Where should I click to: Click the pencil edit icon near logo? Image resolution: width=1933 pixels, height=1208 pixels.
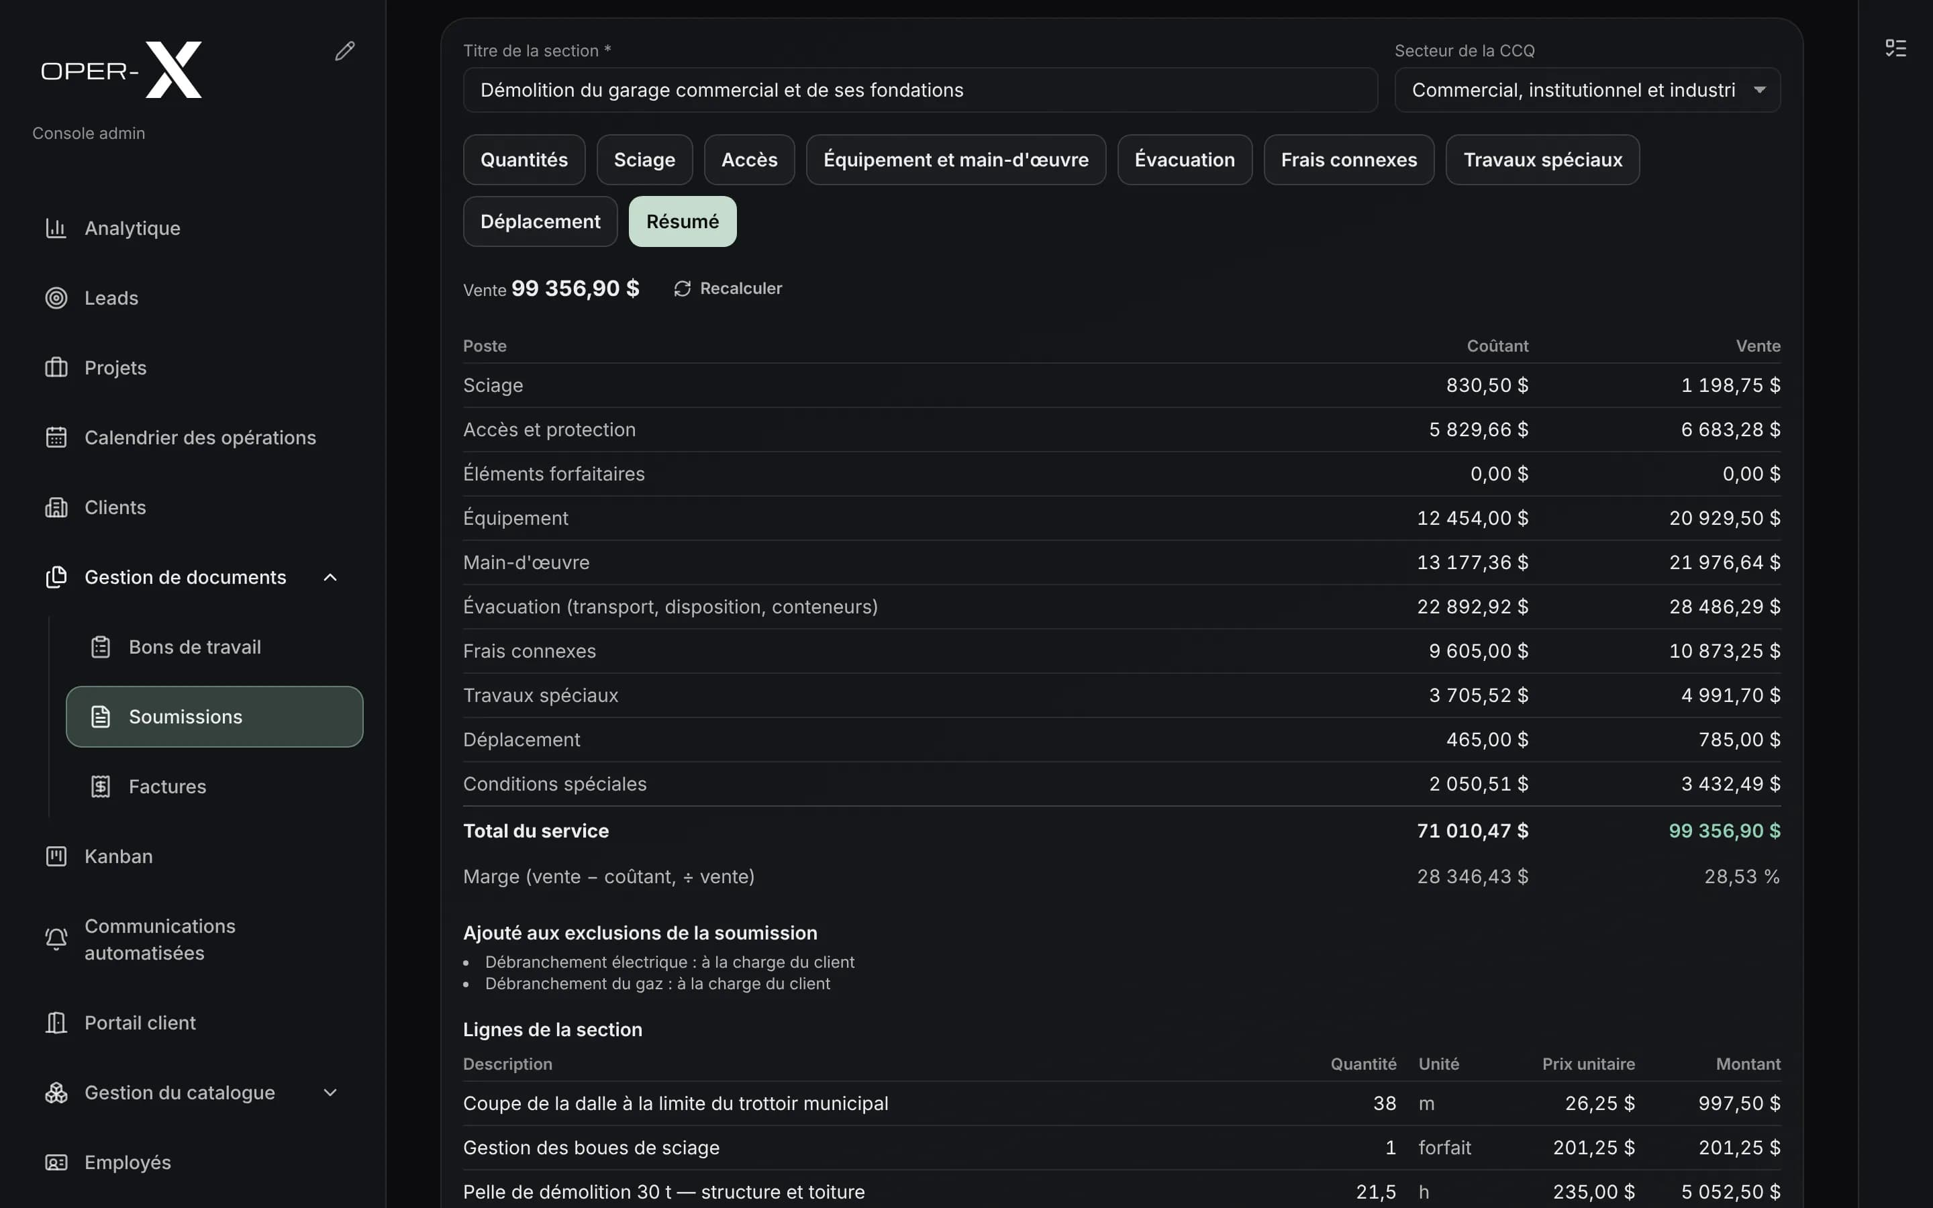[344, 51]
